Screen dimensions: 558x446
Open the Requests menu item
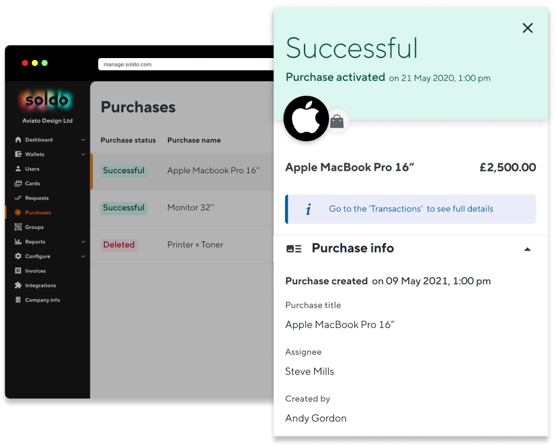tap(37, 198)
